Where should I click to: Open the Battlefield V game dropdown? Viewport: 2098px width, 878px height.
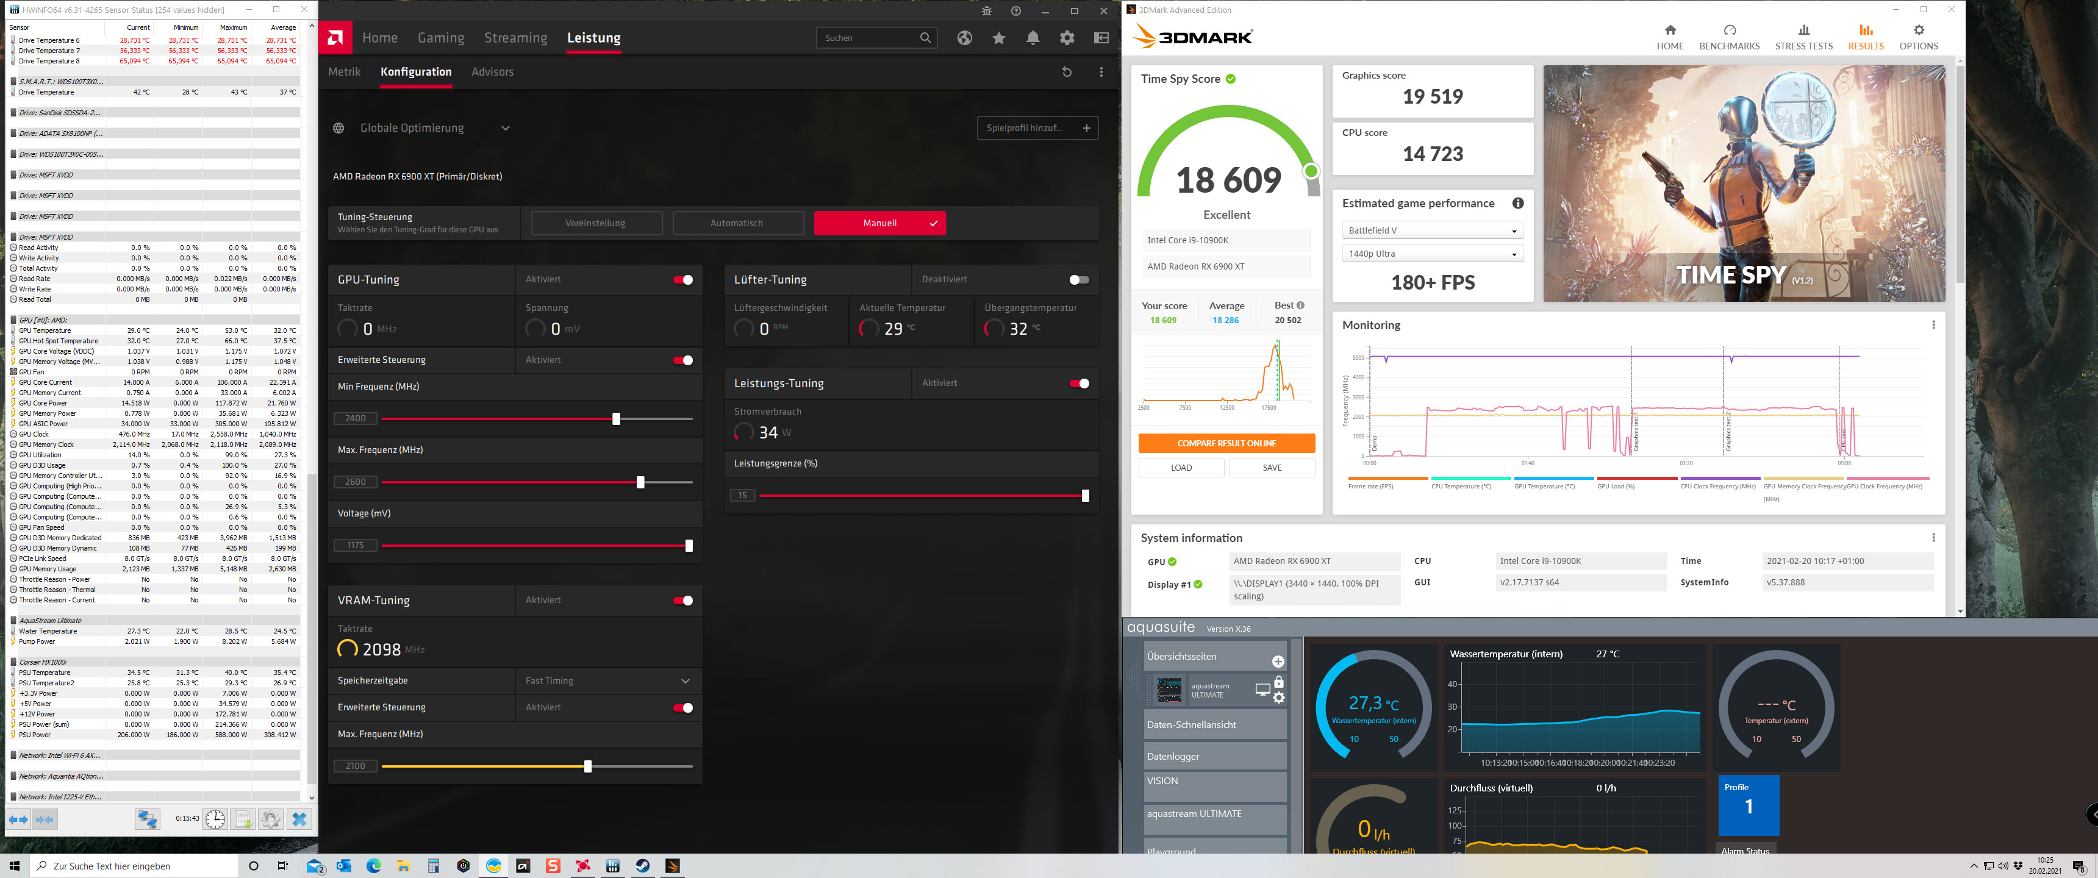pos(1431,230)
